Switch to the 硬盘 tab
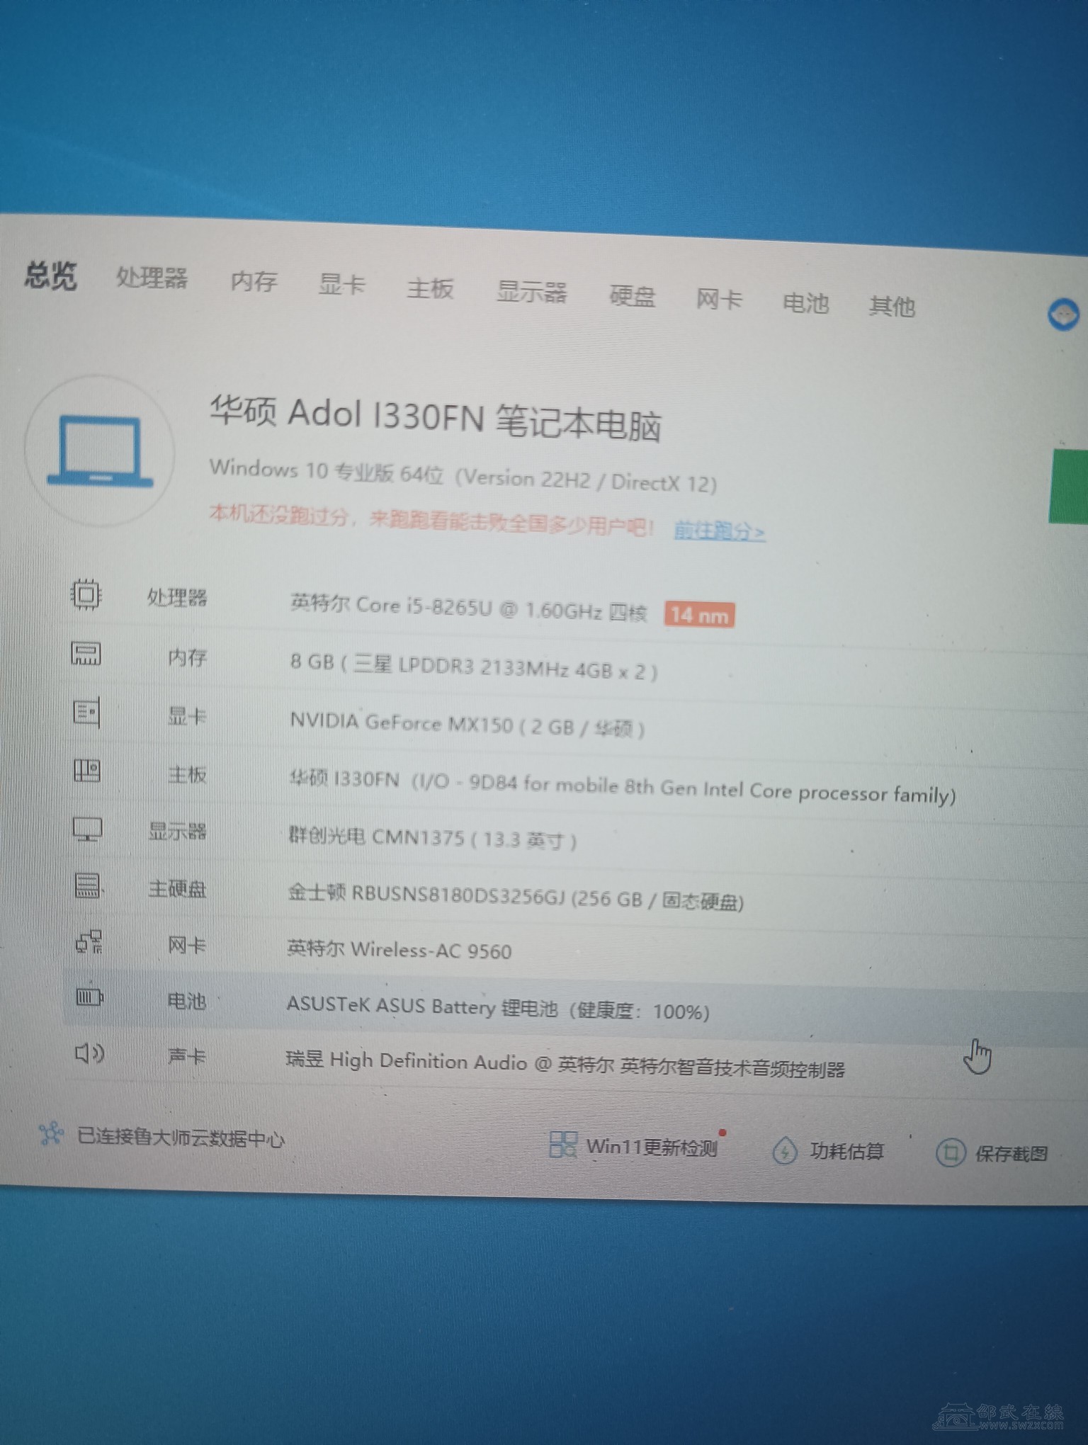 tap(632, 297)
